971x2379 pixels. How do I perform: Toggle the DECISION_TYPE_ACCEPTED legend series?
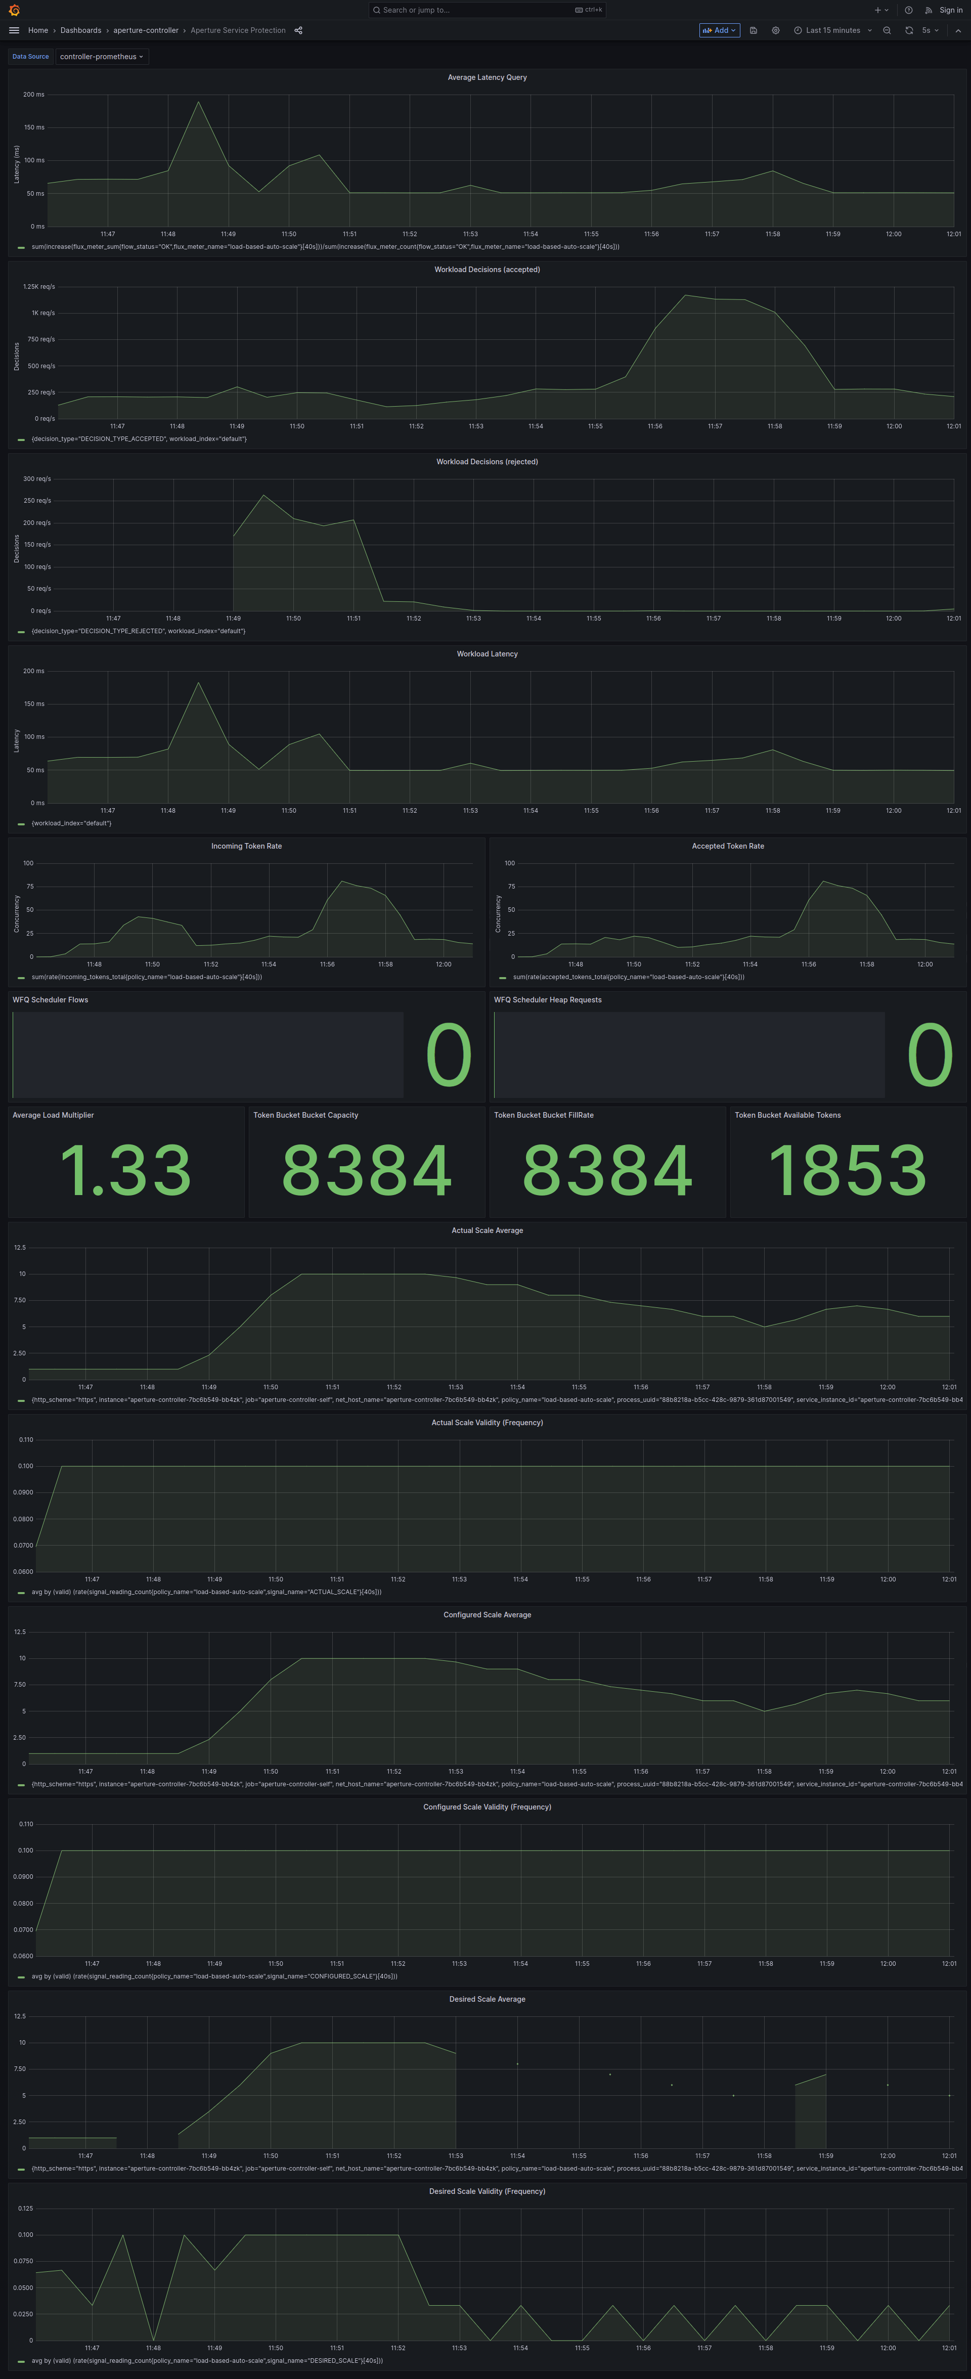coord(139,438)
